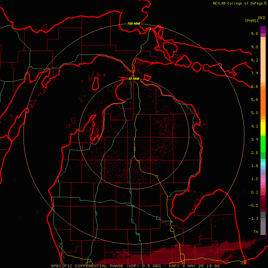268x268 pixels.
Task: Pick the purple band on the color bar
Action: [x=263, y=30]
